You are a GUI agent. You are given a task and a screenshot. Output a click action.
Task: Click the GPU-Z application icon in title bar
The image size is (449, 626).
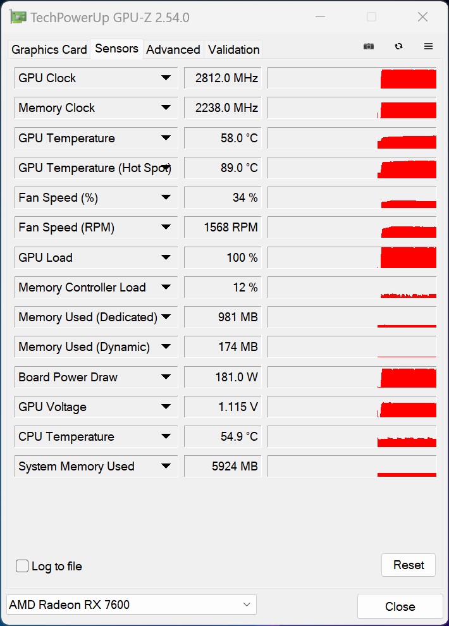click(18, 17)
